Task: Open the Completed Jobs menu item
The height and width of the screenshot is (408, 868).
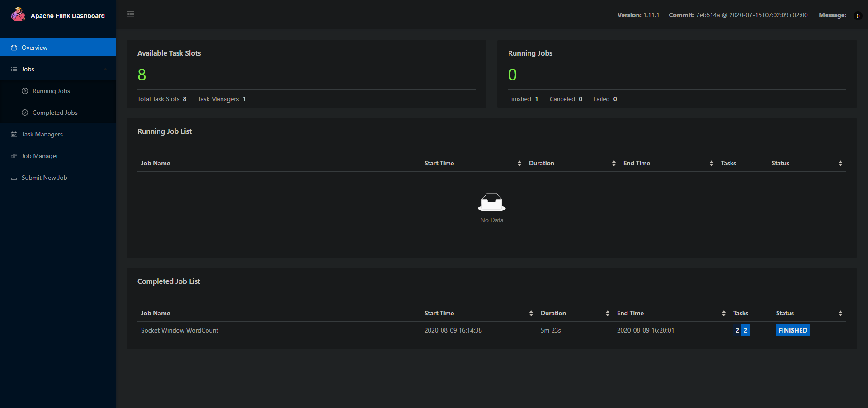Action: 58,113
